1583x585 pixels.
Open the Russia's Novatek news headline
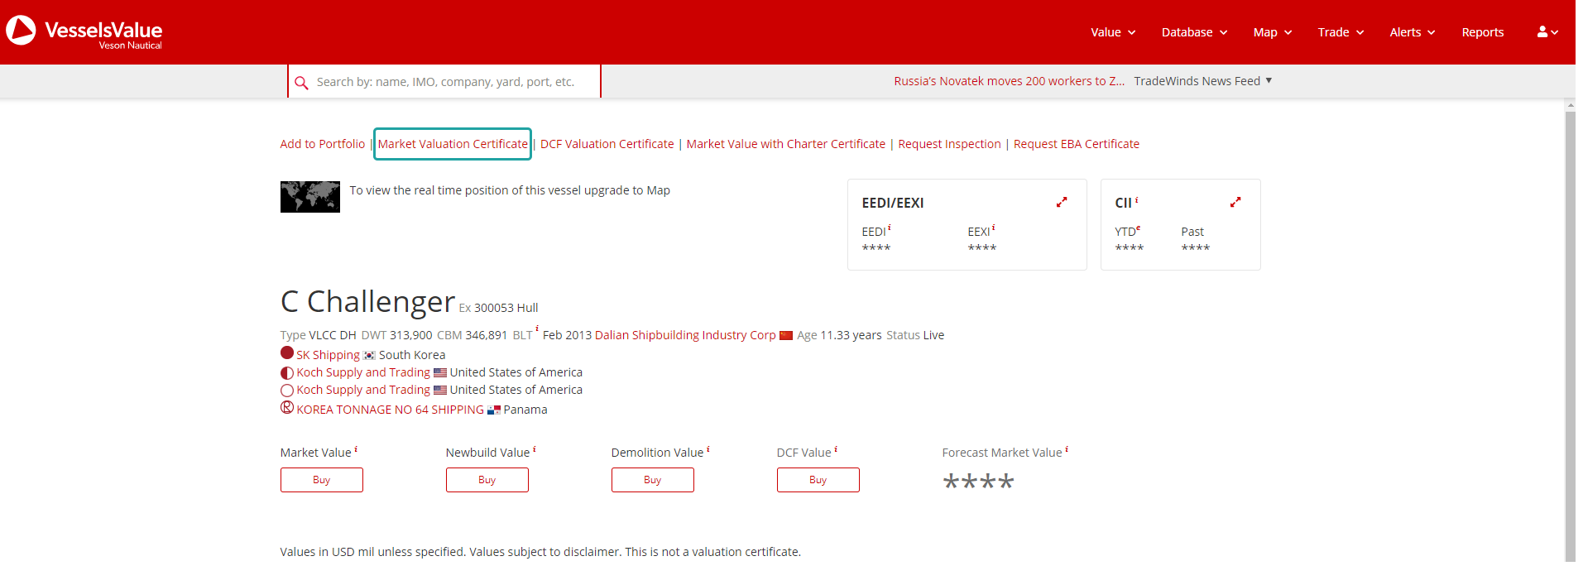(1009, 81)
